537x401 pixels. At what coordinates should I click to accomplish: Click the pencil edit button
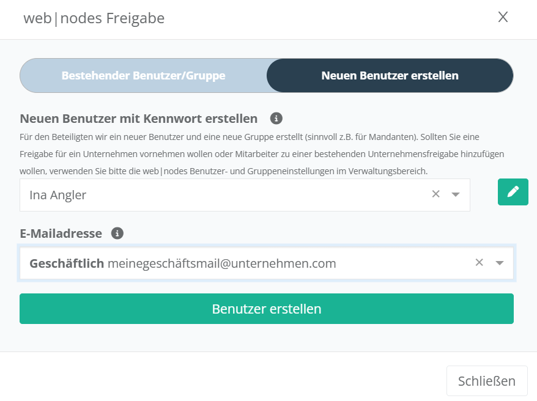(x=513, y=192)
